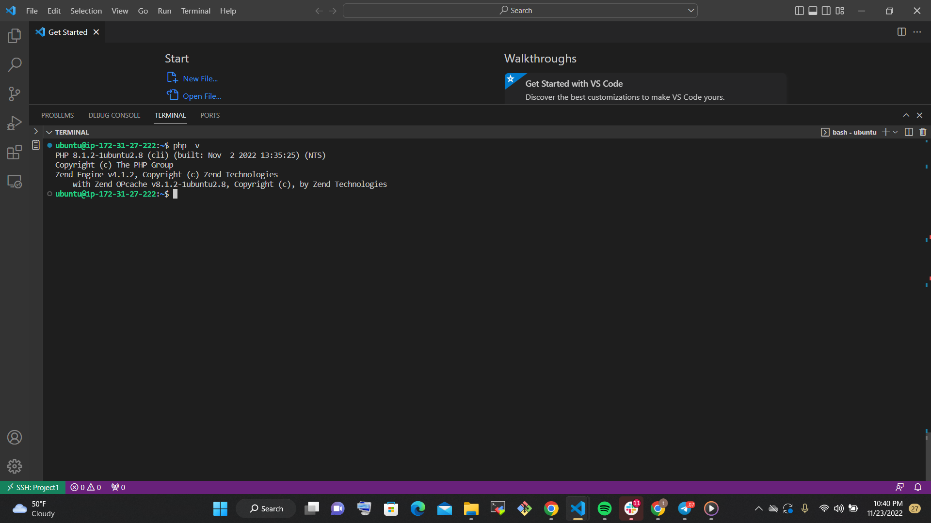Kill the terminal using the trash icon
931x523 pixels.
tap(923, 132)
